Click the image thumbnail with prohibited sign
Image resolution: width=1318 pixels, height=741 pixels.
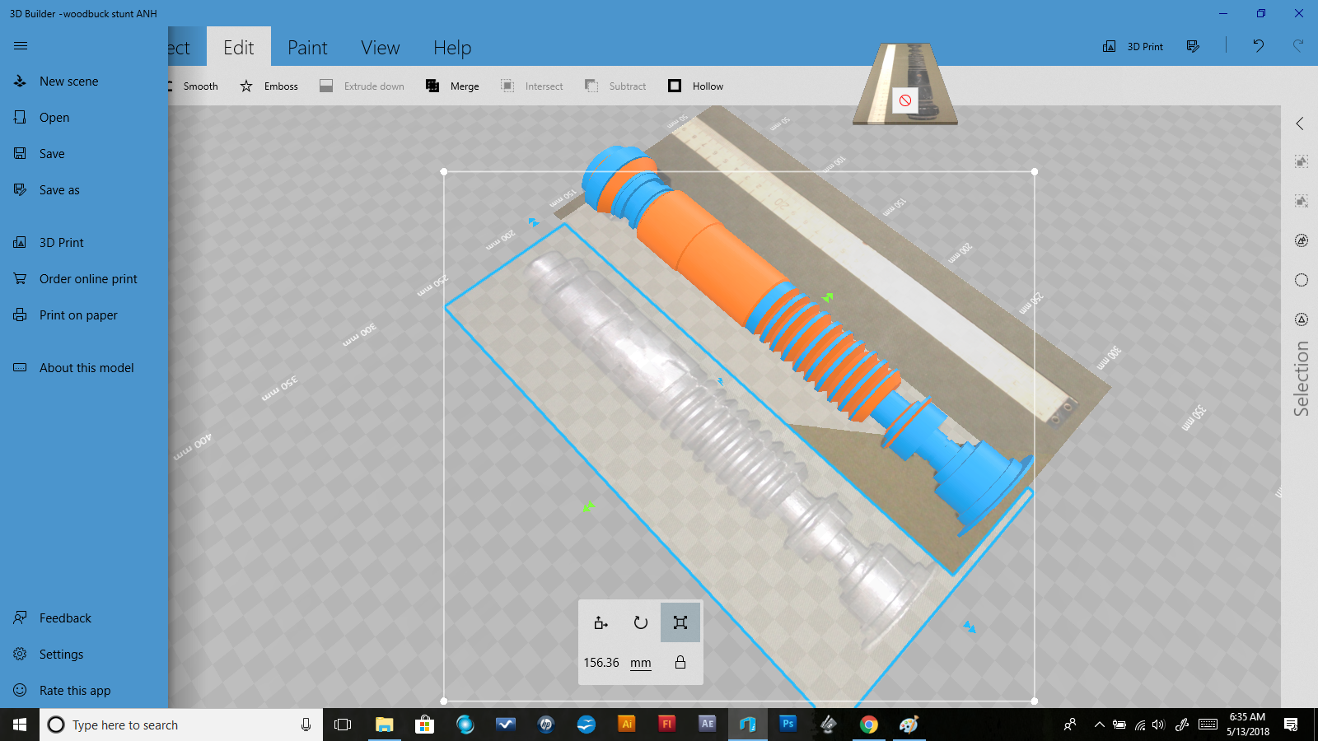point(905,84)
